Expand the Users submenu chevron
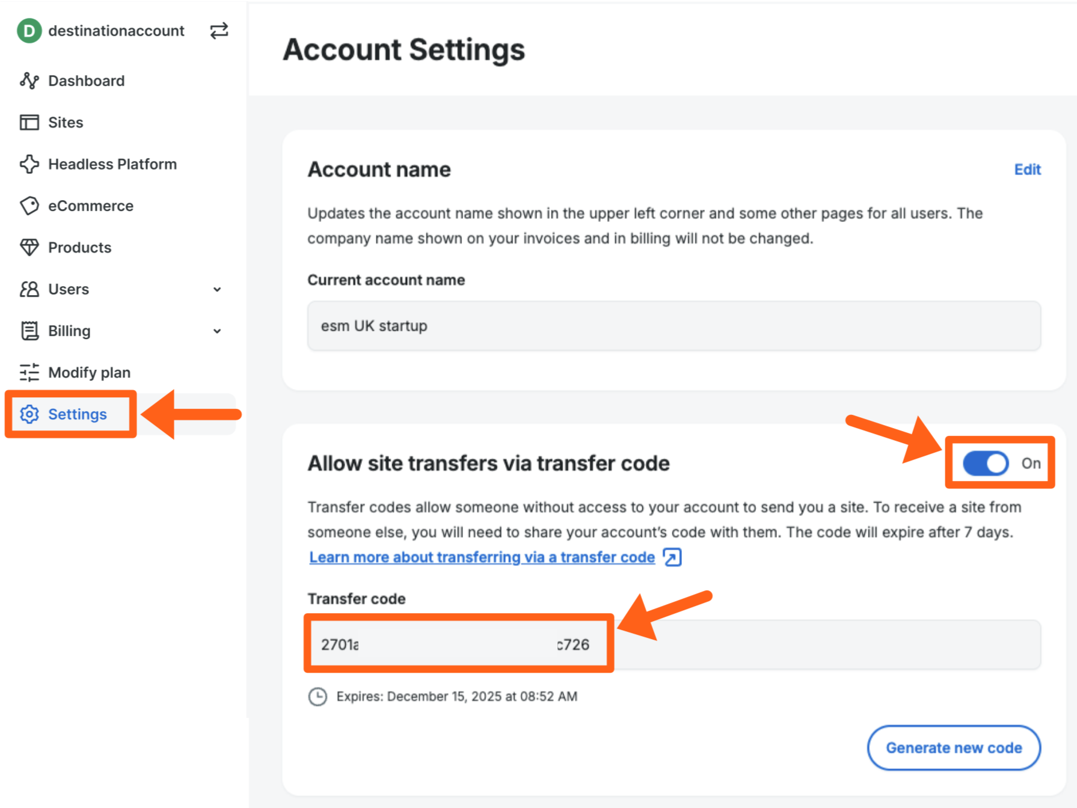The image size is (1077, 808). coord(217,290)
